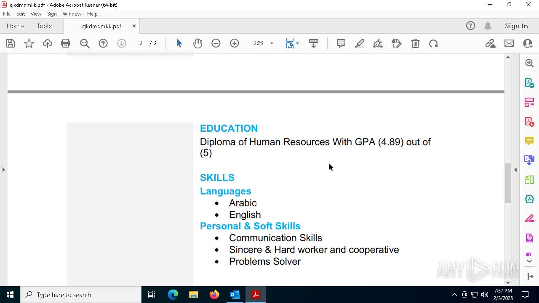Zoom out with minus button
The image size is (539, 303).
pyautogui.click(x=216, y=43)
